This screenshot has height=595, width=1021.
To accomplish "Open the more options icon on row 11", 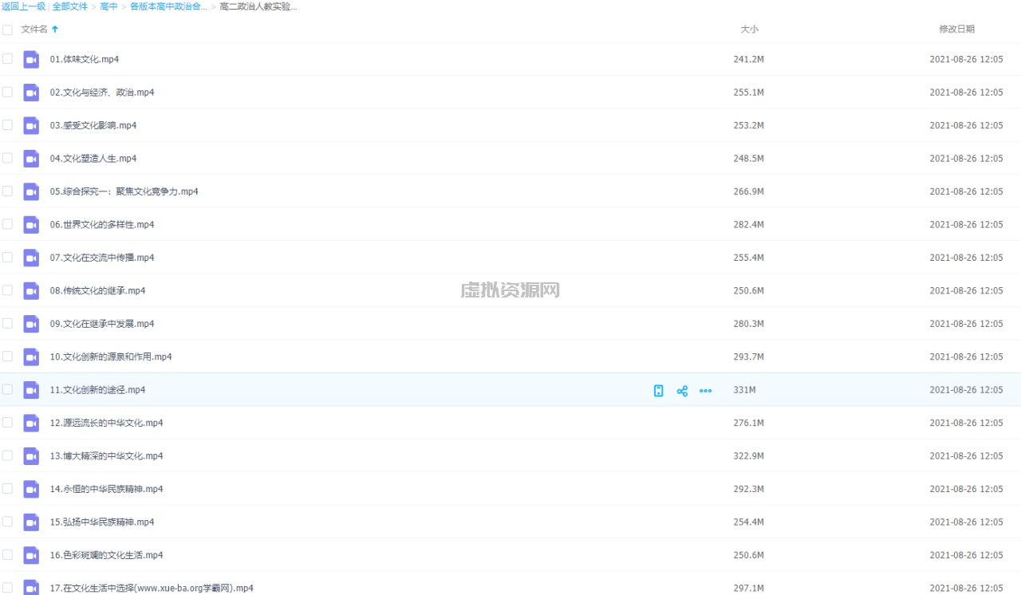I will [705, 391].
